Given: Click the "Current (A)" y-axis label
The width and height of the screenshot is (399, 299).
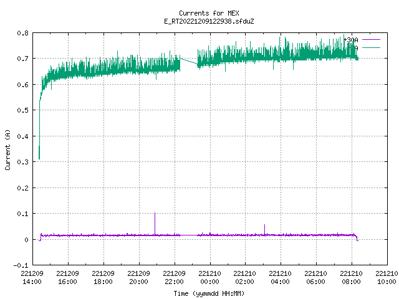Looking at the screenshot, I should 7,149.
